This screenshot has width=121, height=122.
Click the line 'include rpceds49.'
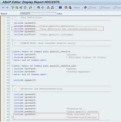[x=25, y=106]
